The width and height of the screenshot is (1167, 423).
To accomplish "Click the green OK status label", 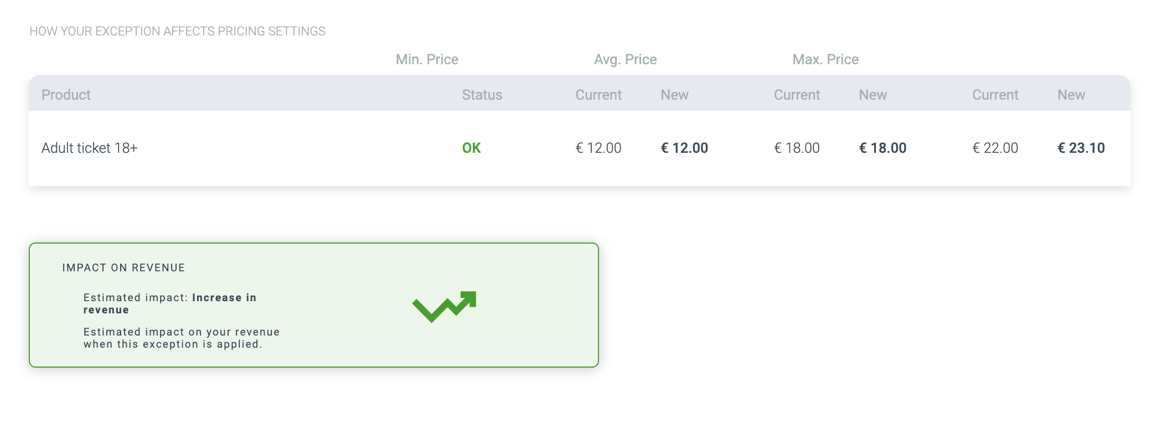I will 471,148.
